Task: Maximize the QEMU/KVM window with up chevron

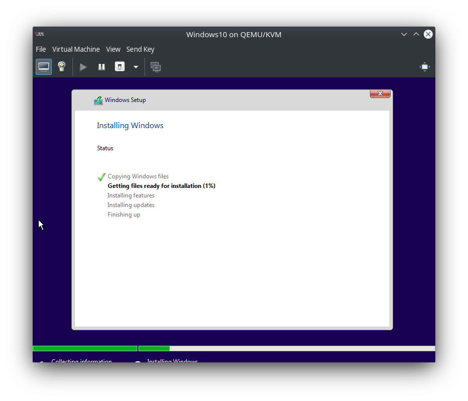Action: tap(416, 34)
